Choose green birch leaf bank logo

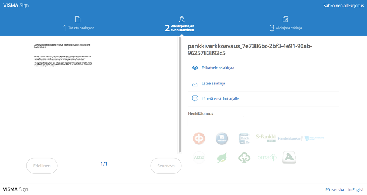point(222,158)
